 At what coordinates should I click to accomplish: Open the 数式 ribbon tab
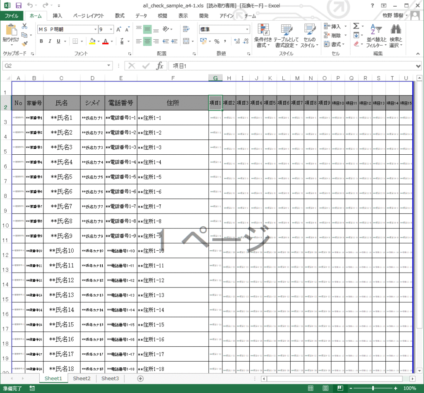point(120,16)
